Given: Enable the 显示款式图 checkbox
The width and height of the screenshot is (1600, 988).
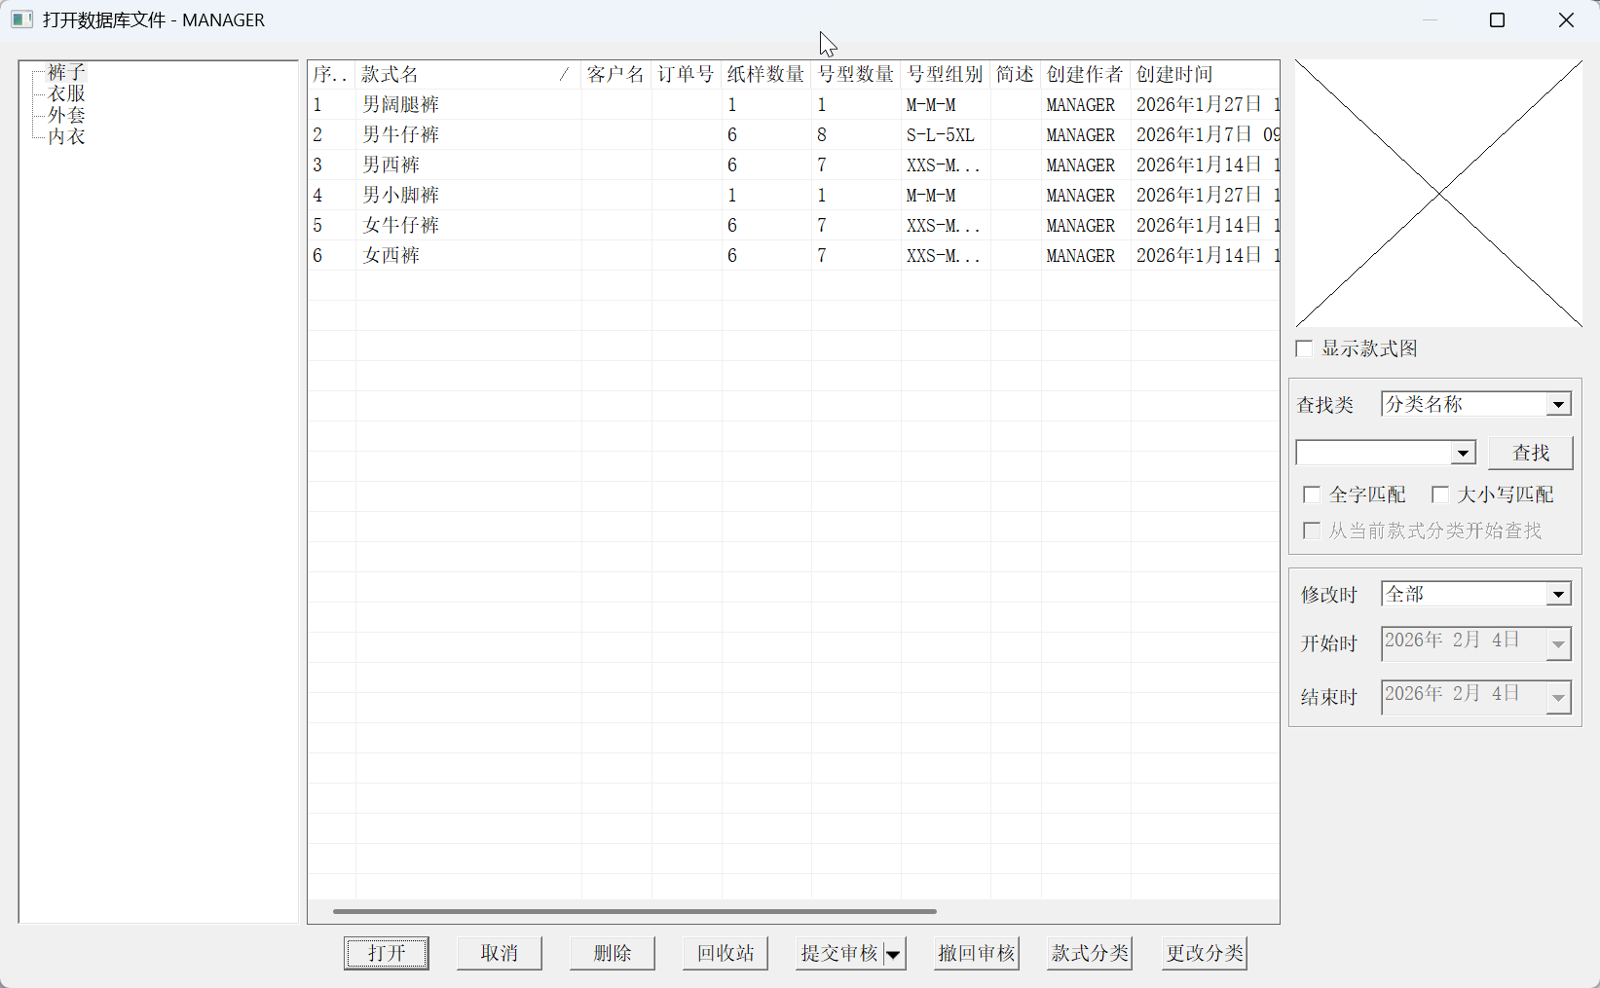Looking at the screenshot, I should point(1305,348).
